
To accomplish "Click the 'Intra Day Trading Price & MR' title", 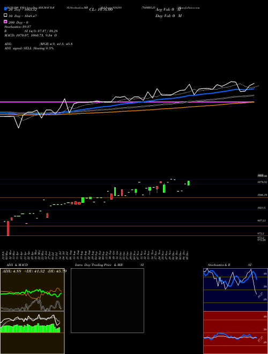I will click(99, 265).
